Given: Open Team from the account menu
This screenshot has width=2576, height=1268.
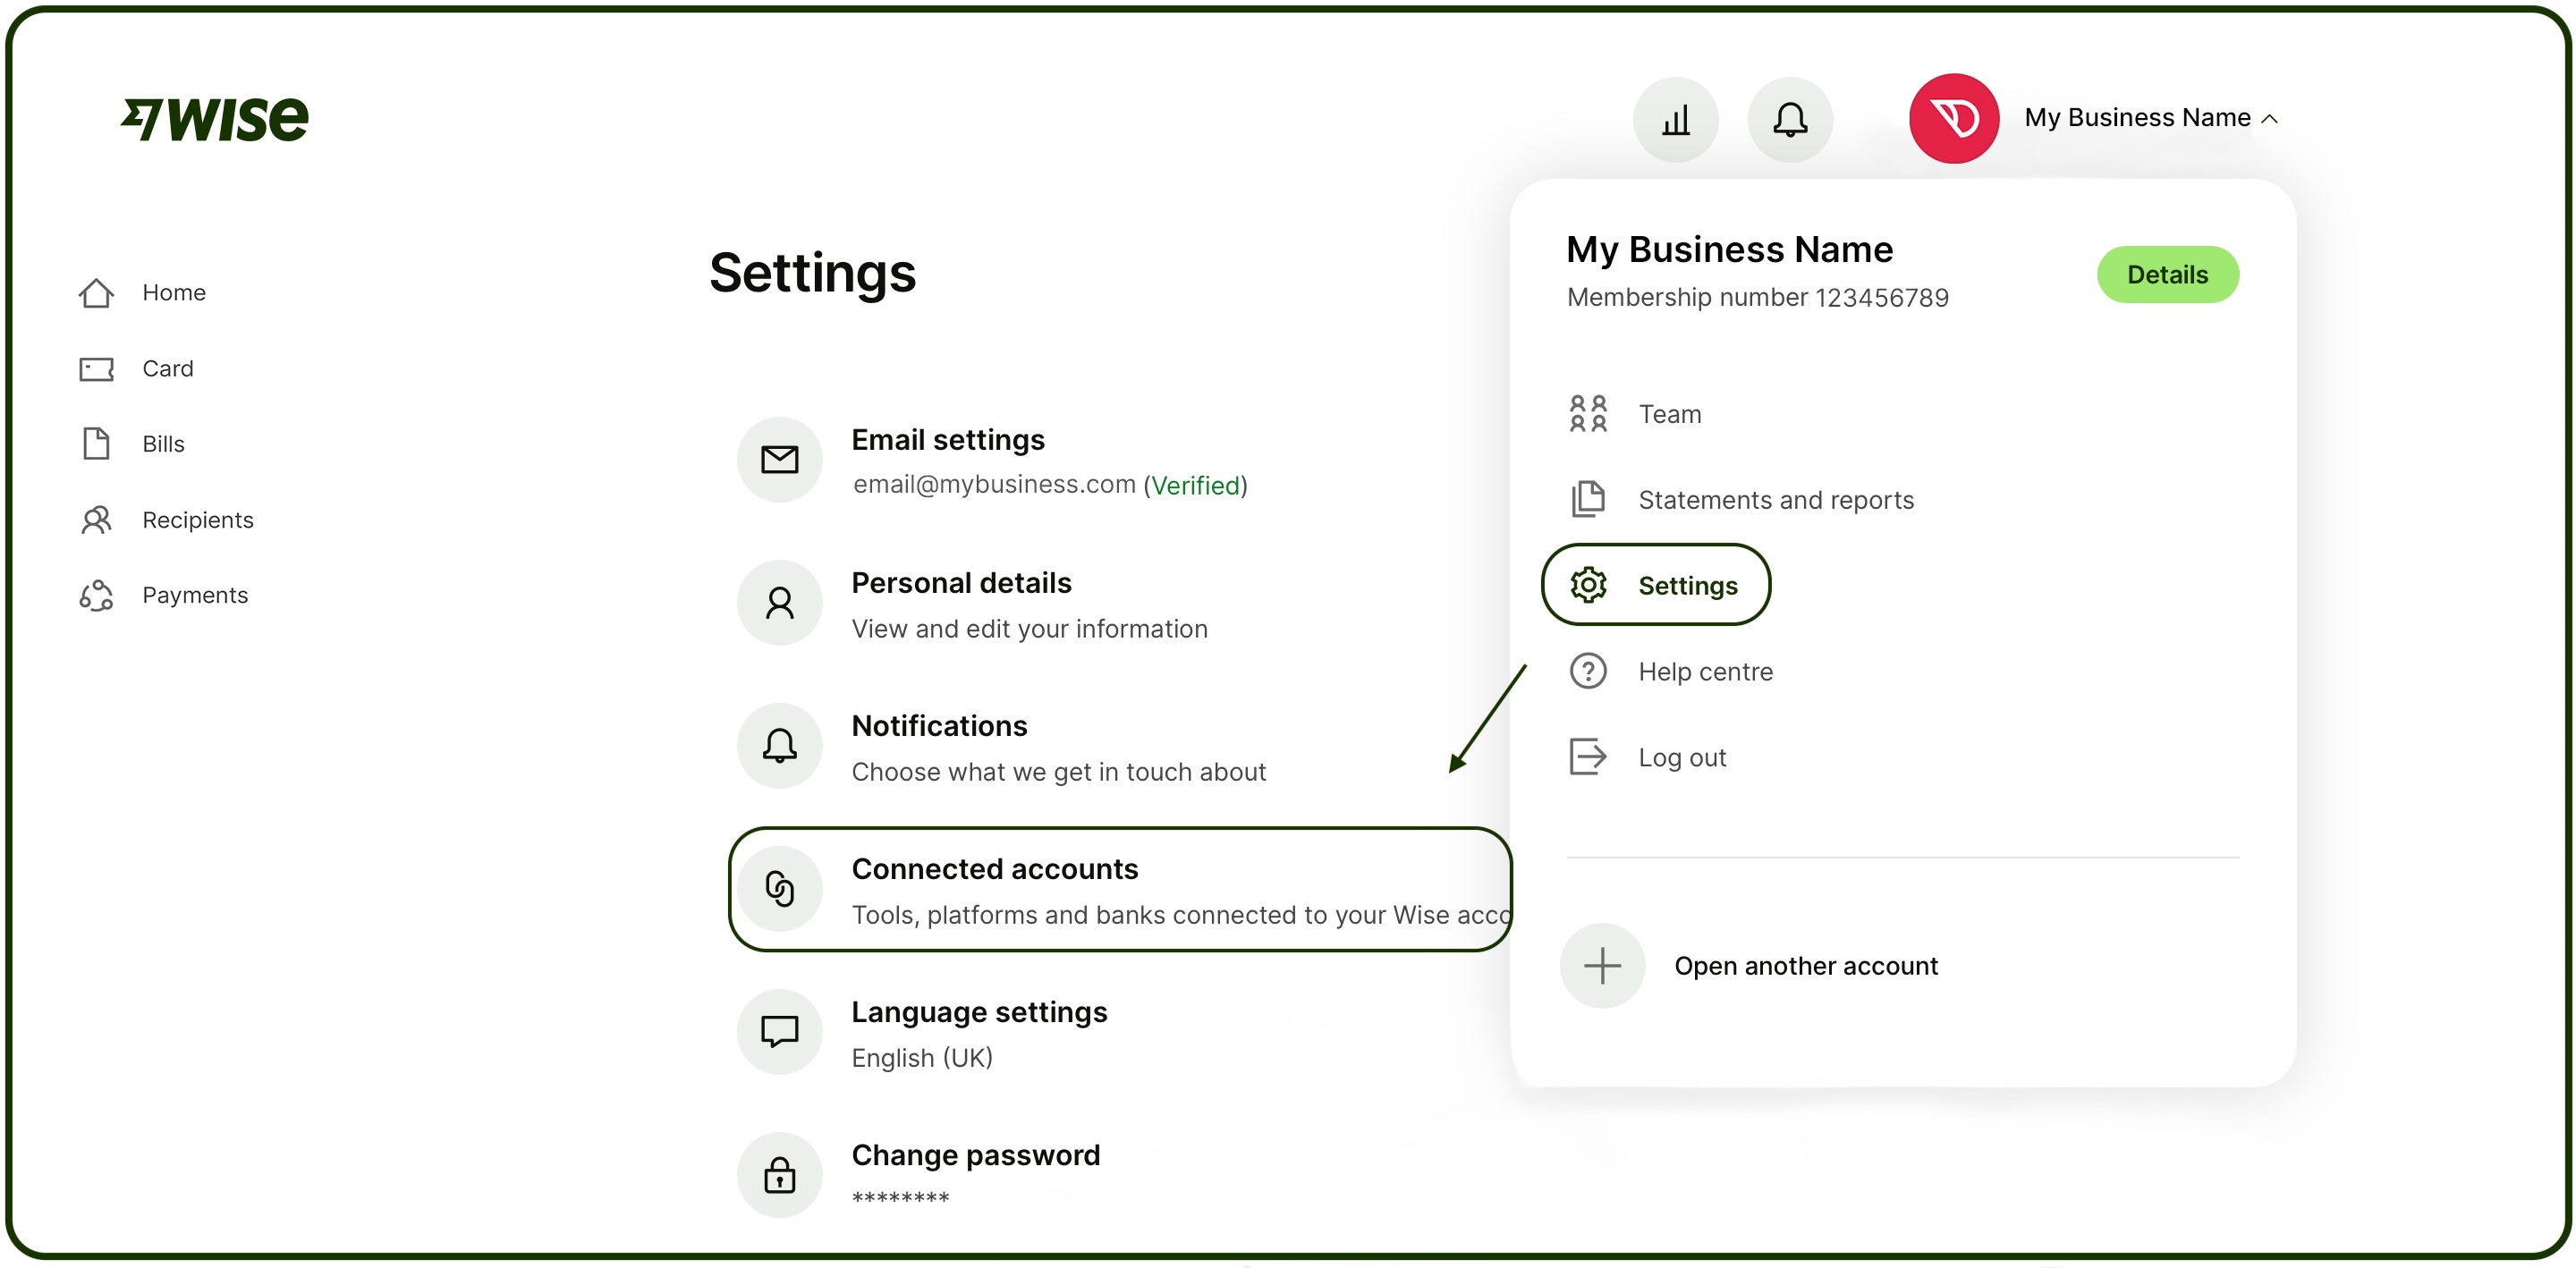Looking at the screenshot, I should point(1669,413).
